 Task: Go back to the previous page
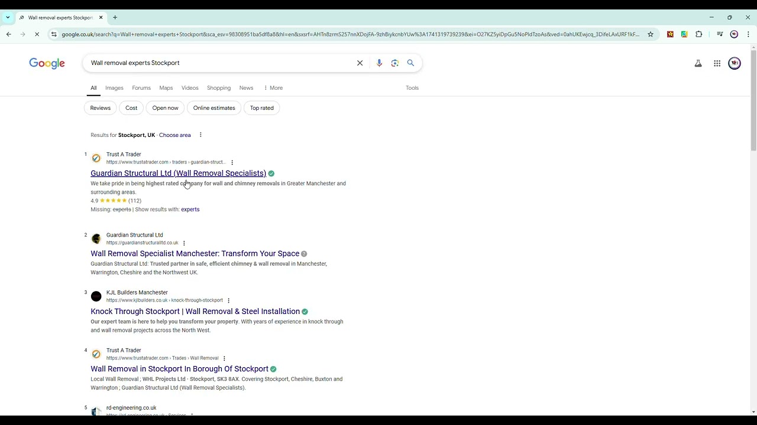tap(9, 34)
